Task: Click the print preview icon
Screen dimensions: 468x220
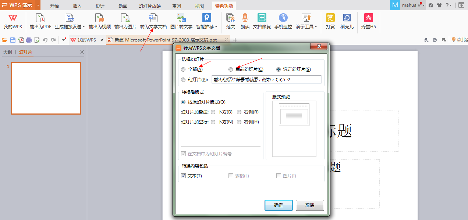Action: [37, 40]
